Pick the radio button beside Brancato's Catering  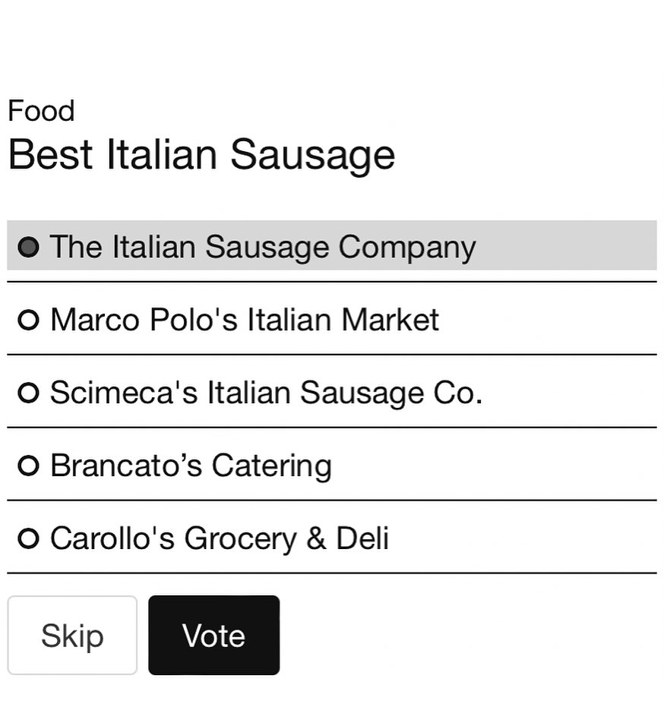click(29, 466)
